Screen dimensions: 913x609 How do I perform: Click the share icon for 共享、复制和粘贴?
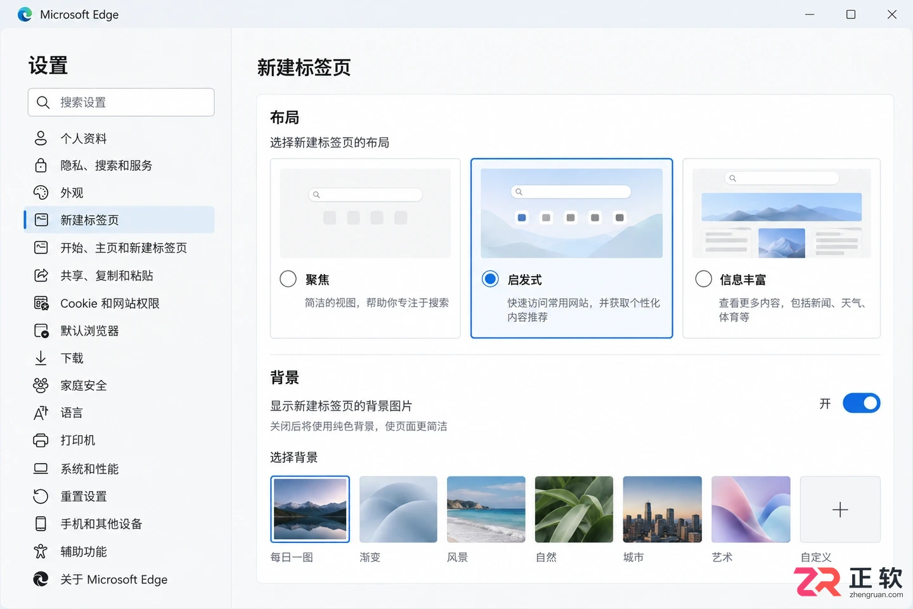pyautogui.click(x=41, y=275)
